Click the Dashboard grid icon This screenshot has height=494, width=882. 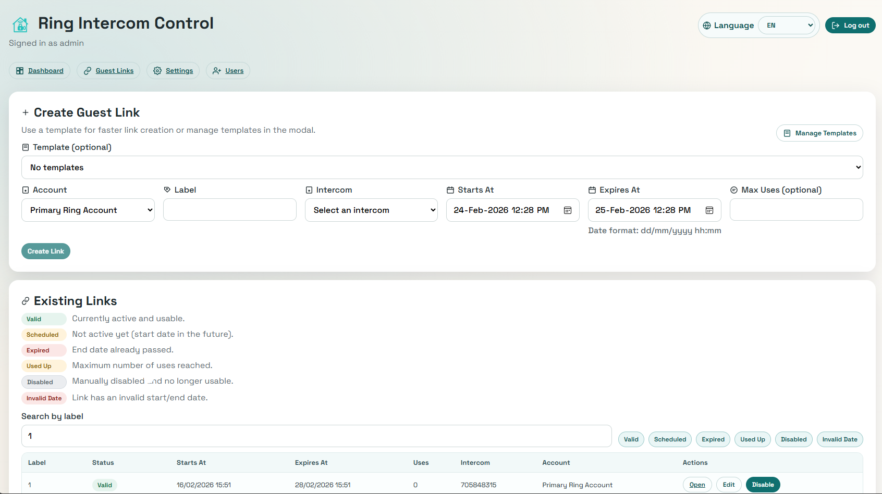[x=20, y=71]
